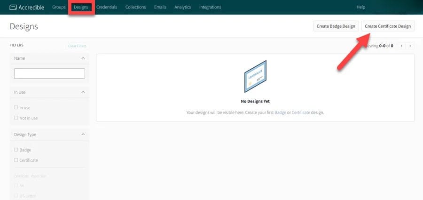Click the certificate illustration icon
423x200 pixels.
(255, 77)
